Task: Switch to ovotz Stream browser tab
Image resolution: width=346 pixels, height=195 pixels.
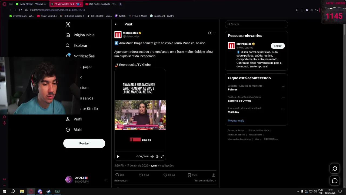Action: click(x=31, y=4)
